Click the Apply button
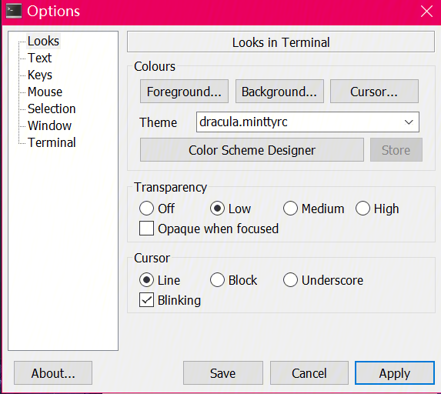The height and width of the screenshot is (394, 441). [395, 373]
